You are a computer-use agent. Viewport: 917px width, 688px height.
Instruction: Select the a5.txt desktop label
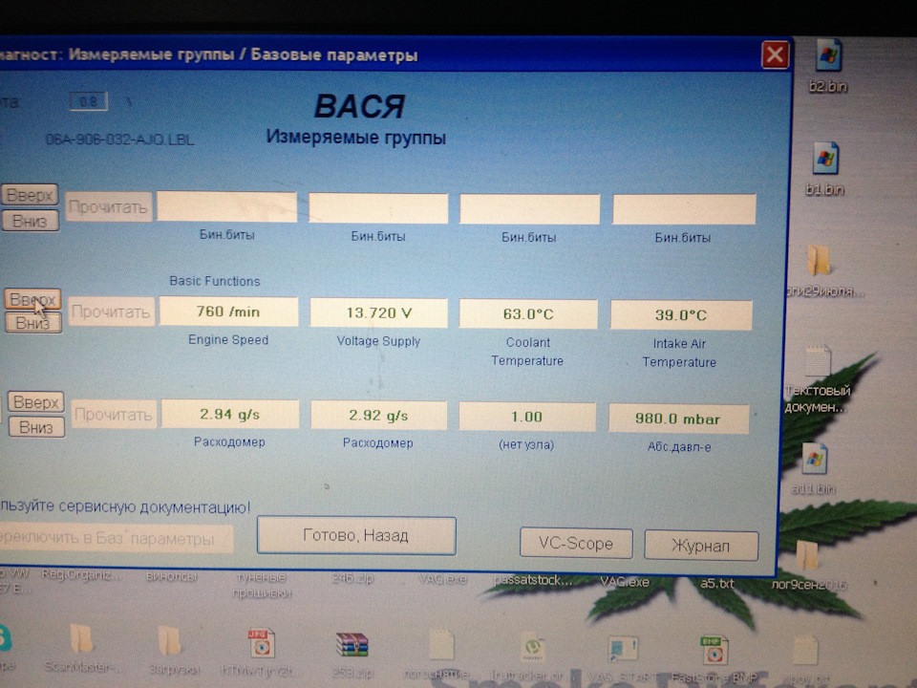[x=717, y=583]
